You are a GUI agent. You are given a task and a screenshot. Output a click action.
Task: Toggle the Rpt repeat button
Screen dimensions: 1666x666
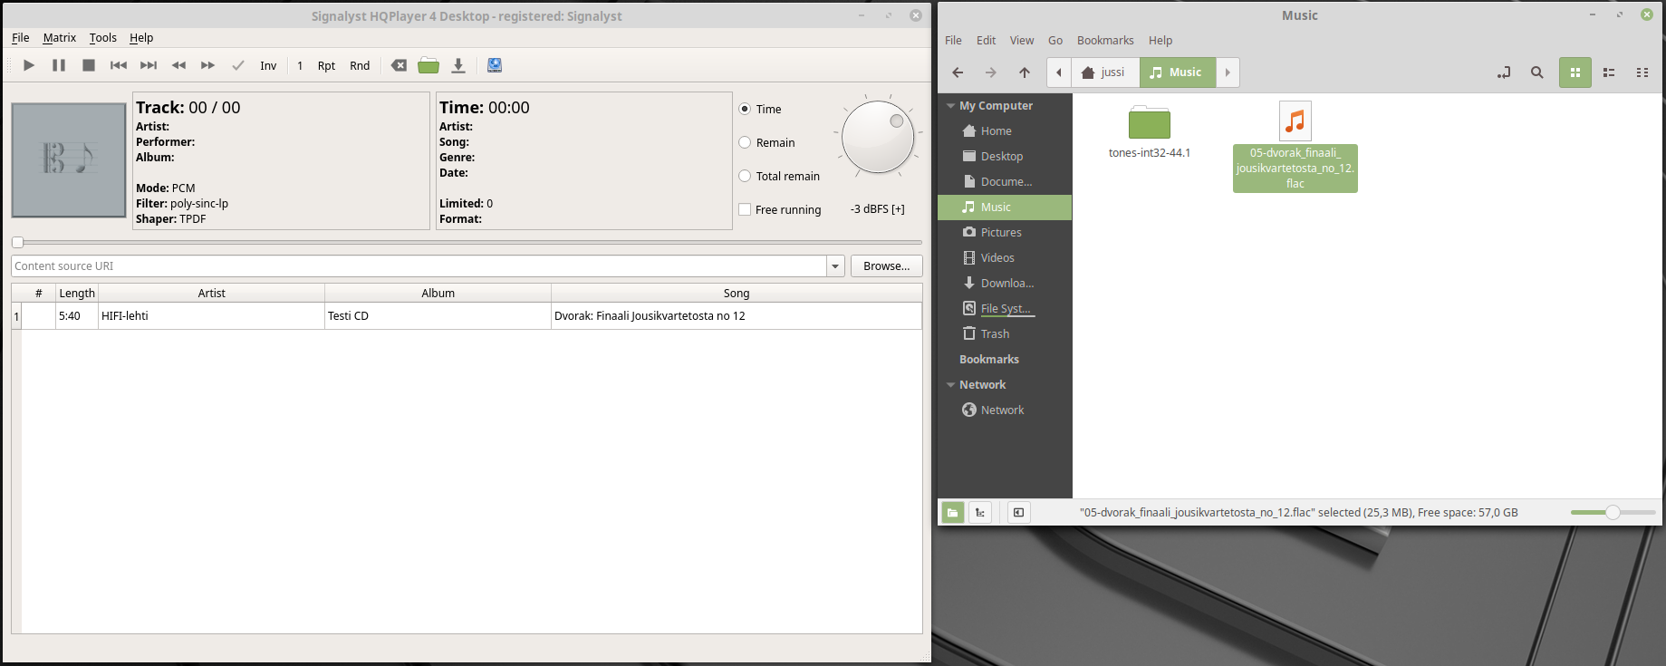coord(326,65)
